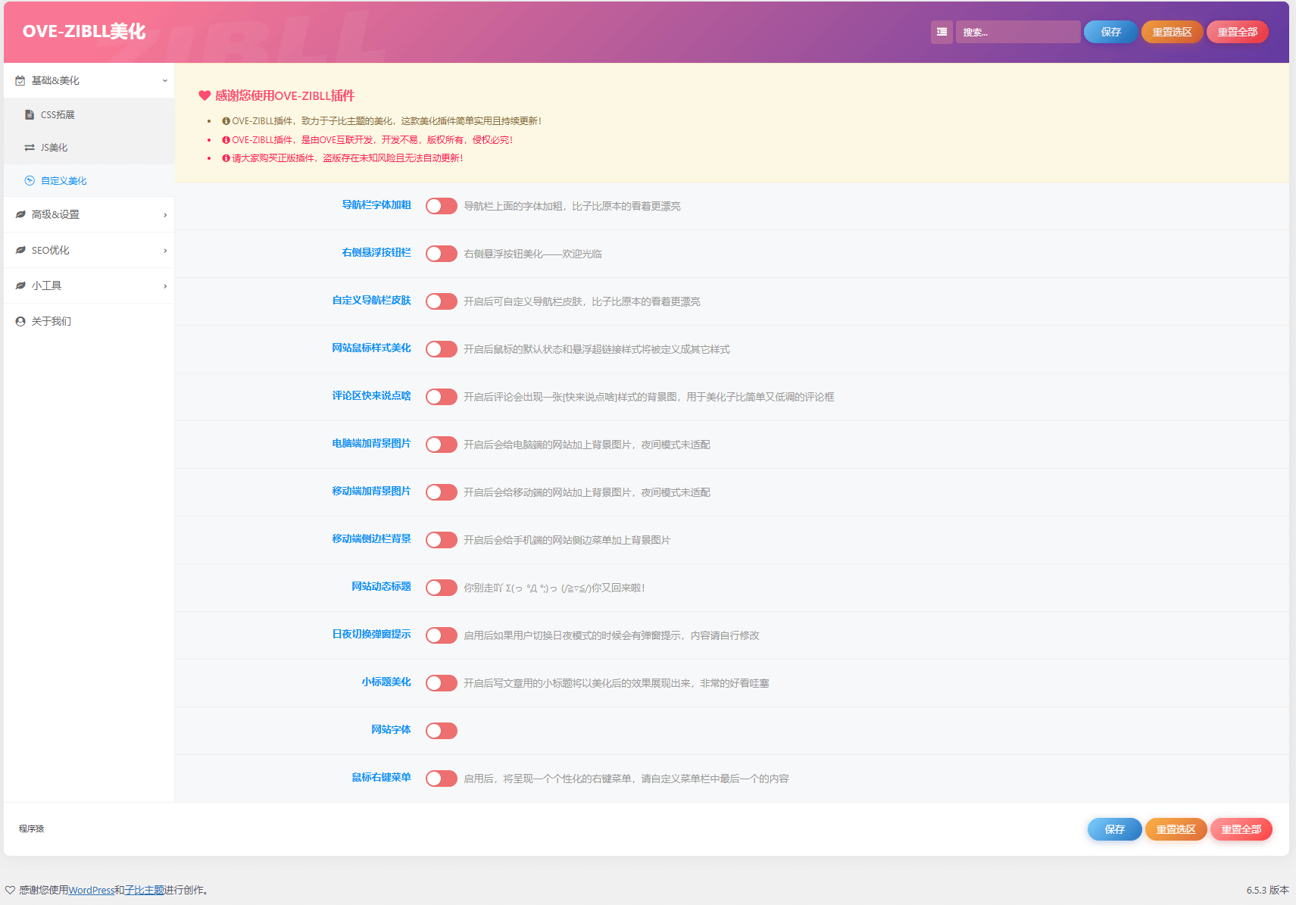The image size is (1296, 905).
Task: Expand the SEO优化 section chevron
Action: click(x=165, y=251)
